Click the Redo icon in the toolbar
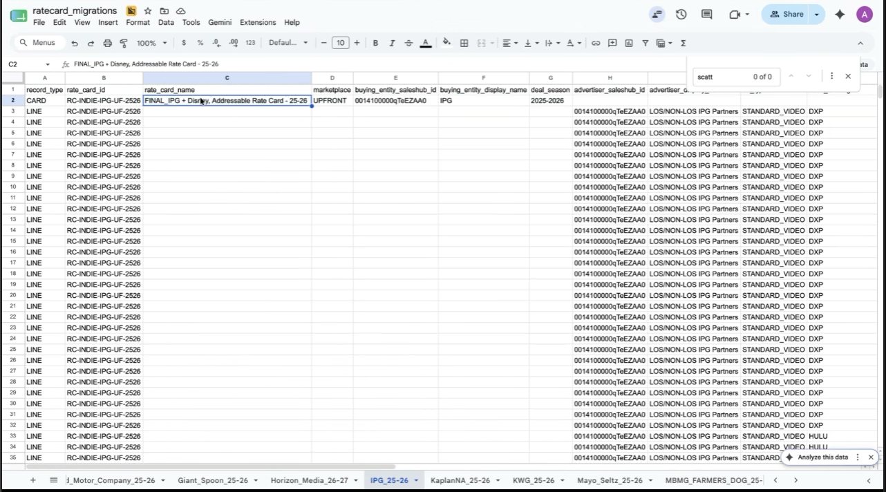Viewport: 886px width, 492px height. [x=91, y=43]
